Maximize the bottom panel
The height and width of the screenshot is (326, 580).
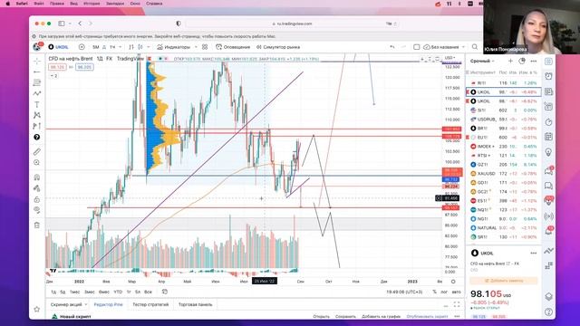tap(457, 304)
